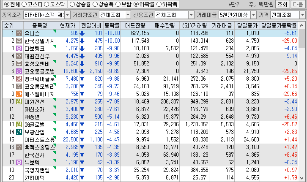Select the 코스닥 radio button

coord(47,4)
